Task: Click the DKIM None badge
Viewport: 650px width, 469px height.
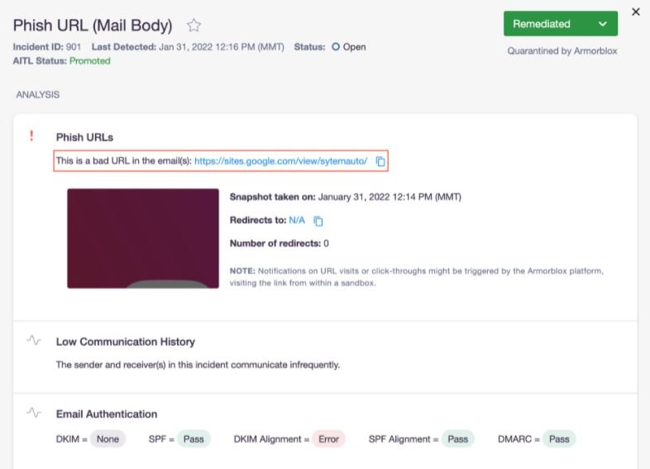Action: coord(108,438)
